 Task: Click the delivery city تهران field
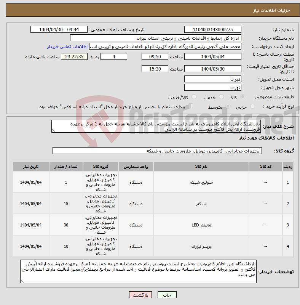click(213, 88)
